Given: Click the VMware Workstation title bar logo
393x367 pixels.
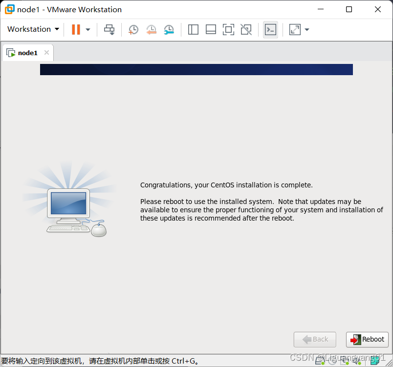Looking at the screenshot, I should coord(10,9).
